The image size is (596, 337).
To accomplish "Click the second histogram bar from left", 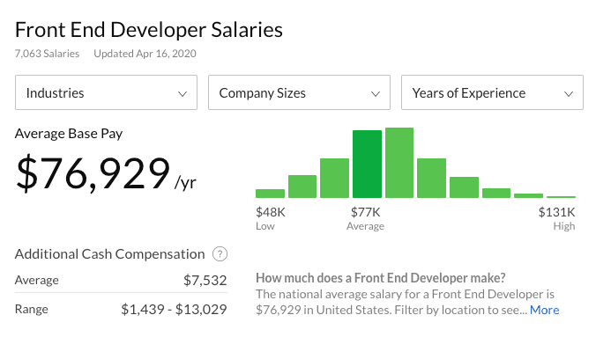I will point(302,187).
